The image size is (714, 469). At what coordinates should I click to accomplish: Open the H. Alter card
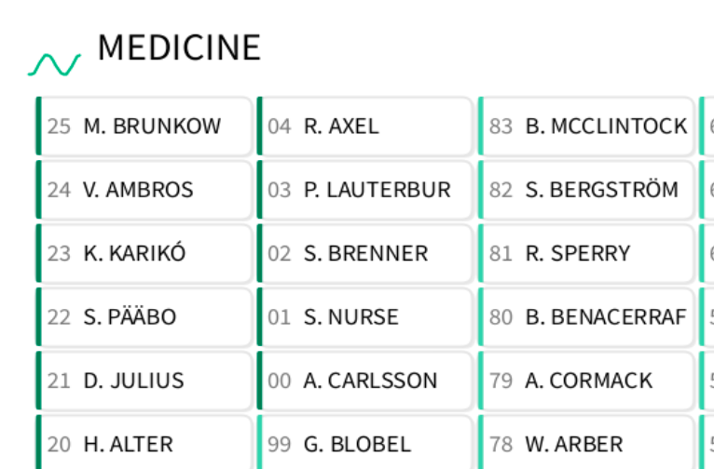click(x=144, y=444)
